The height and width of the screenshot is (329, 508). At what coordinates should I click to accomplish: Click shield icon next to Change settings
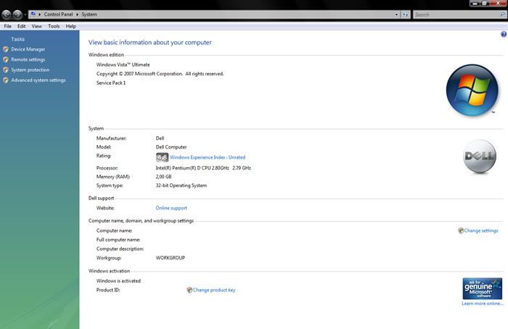[x=461, y=230]
